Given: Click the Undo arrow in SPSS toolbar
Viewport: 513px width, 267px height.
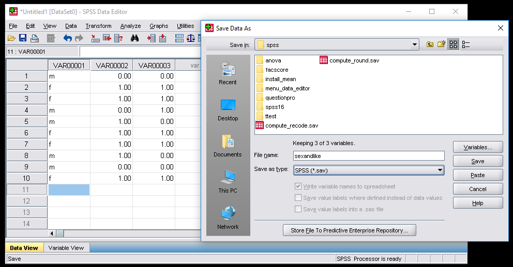Looking at the screenshot, I should [67, 38].
